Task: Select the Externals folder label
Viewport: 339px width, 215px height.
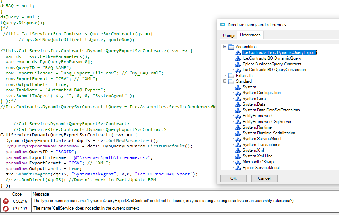Action: coord(244,76)
